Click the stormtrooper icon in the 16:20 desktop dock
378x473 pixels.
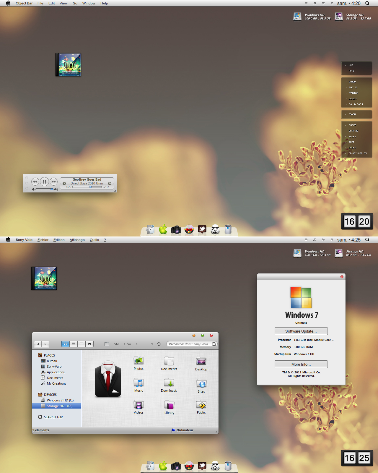(x=215, y=229)
